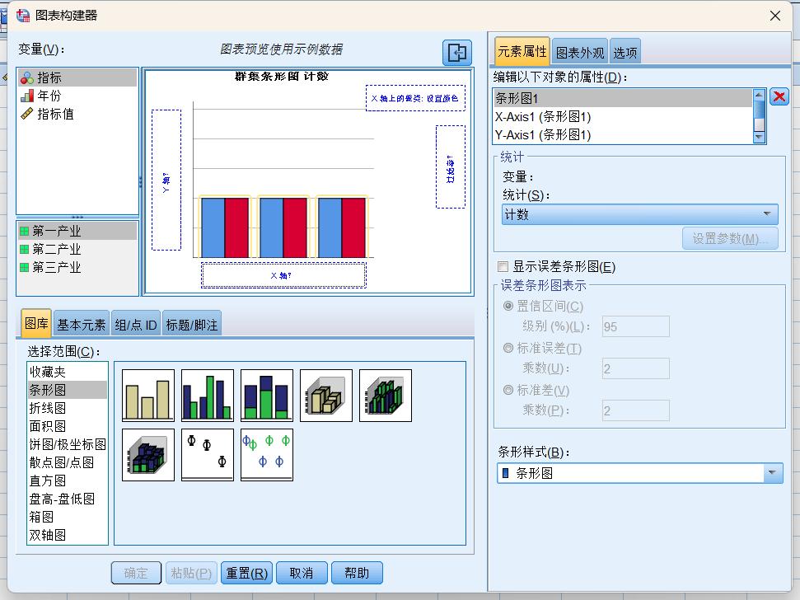Click the red X to delete 条形图1 element
Screen dimensions: 800x600
pos(777,96)
